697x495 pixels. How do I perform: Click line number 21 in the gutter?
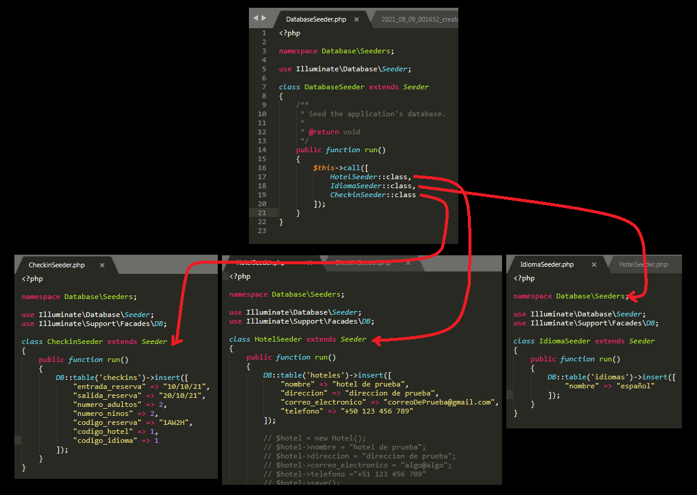tap(262, 213)
